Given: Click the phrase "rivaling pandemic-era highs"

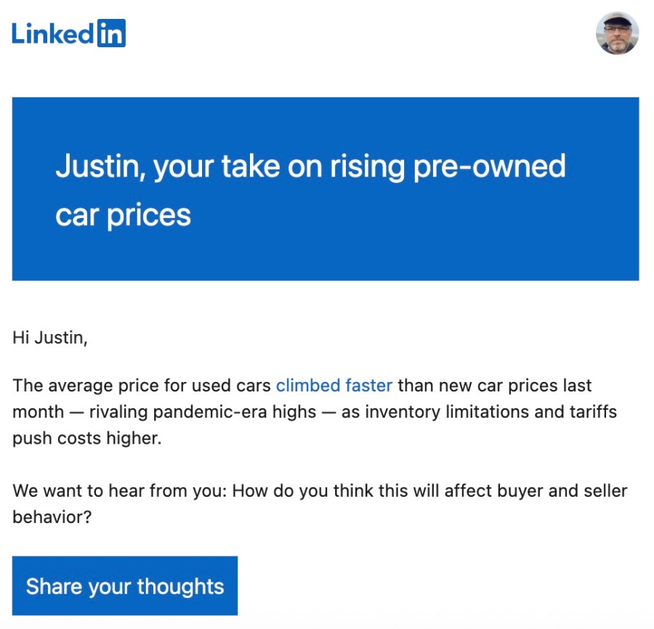Looking at the screenshot, I should [x=203, y=412].
